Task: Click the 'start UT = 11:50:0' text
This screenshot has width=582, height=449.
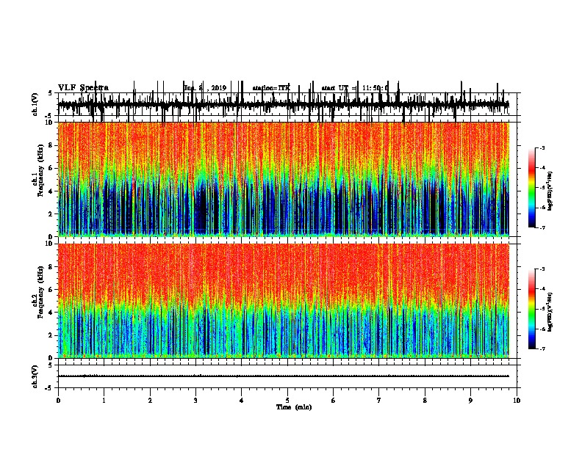Action: 355,88
